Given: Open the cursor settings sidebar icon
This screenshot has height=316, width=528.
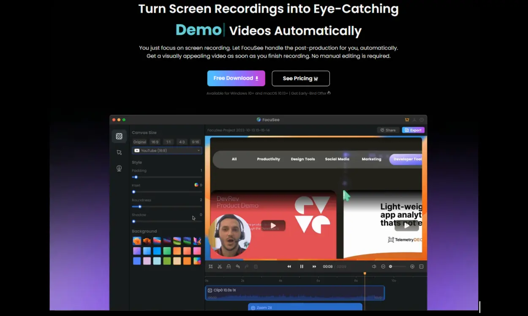Looking at the screenshot, I should (x=119, y=153).
